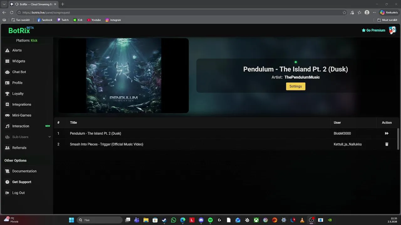
Task: Open Discord from the taskbar
Action: point(201,220)
